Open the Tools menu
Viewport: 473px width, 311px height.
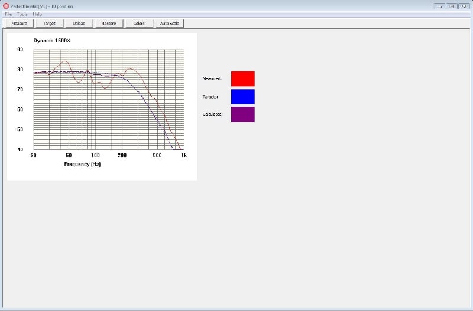pyautogui.click(x=22, y=14)
